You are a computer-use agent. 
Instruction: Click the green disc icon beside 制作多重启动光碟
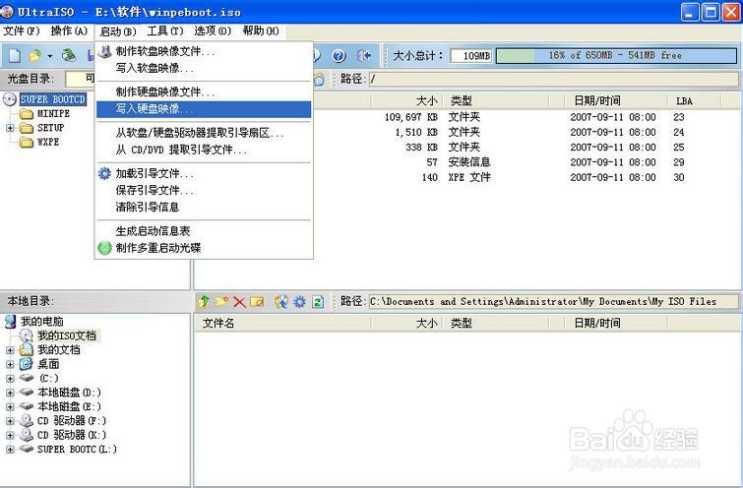click(x=104, y=248)
